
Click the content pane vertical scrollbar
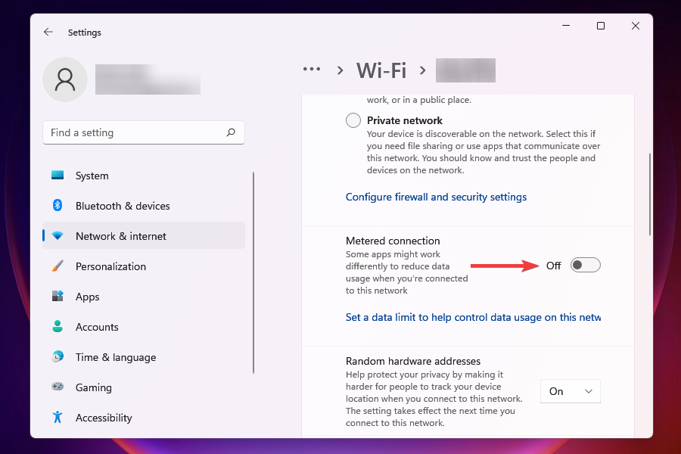650,194
